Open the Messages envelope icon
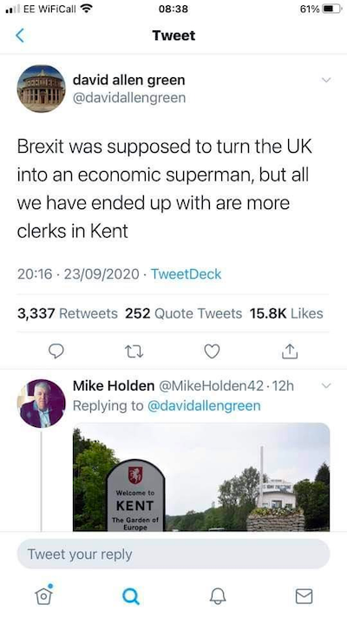Screen dimensions: 347x617 [304, 596]
